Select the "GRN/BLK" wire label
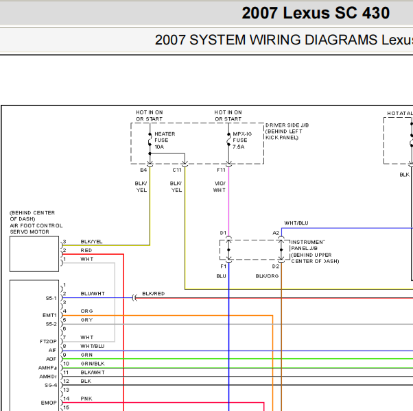The height and width of the screenshot is (411, 413). click(93, 364)
